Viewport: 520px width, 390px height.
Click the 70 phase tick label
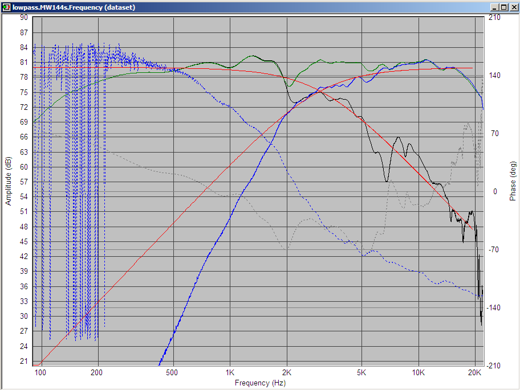(495, 134)
